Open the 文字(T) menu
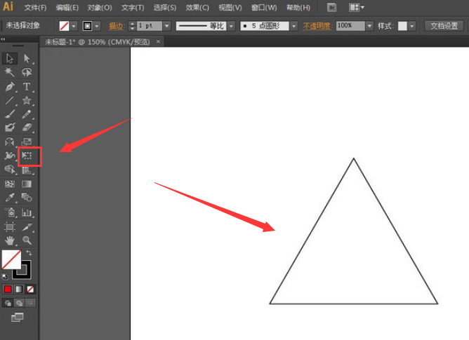Viewport: 469px width, 340px height. (133, 8)
